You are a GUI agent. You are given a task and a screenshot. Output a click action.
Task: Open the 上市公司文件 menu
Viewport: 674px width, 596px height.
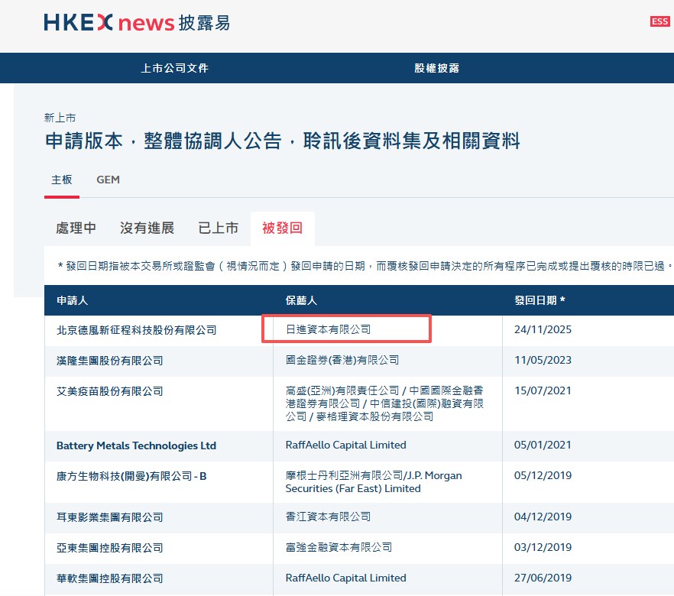pyautogui.click(x=174, y=68)
